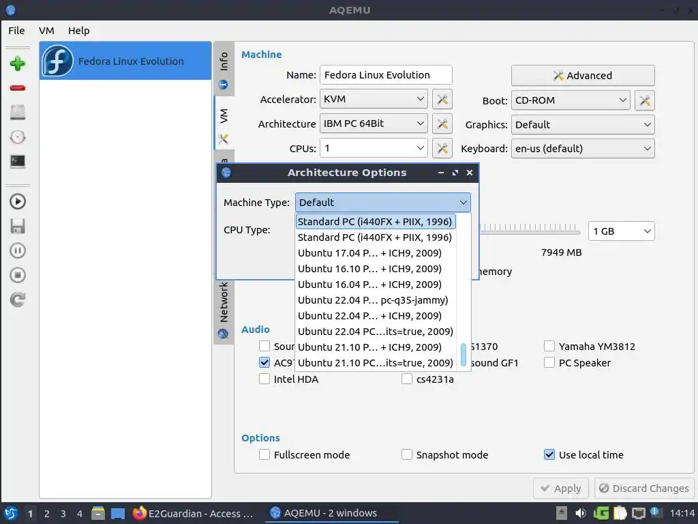The image size is (698, 524).
Task: Enable the Yamaha YM3812 checkbox
Action: pyautogui.click(x=549, y=346)
